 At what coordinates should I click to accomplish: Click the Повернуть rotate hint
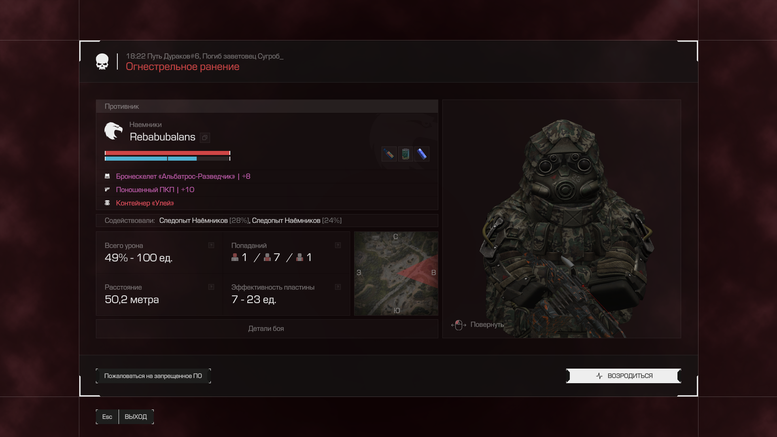click(x=487, y=325)
